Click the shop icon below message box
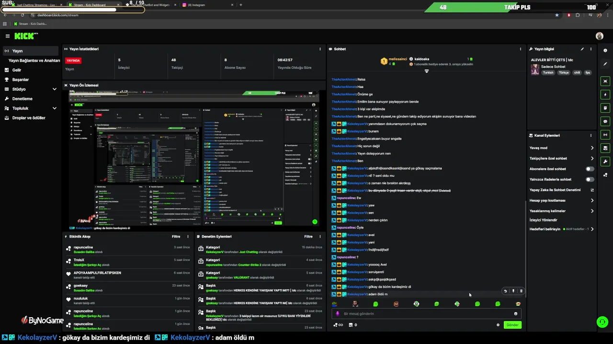613x344 pixels. pos(351,325)
